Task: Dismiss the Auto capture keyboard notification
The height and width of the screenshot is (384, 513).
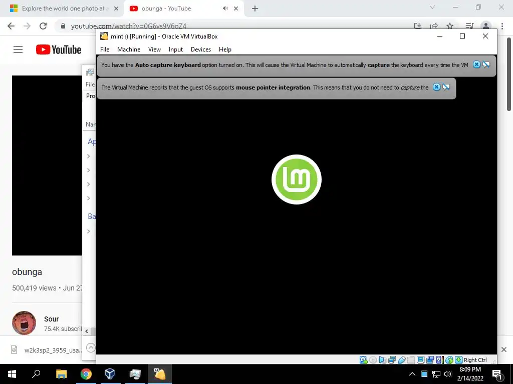Action: click(477, 64)
